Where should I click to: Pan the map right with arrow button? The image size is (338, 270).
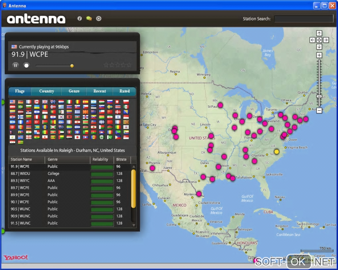(x=326, y=40)
